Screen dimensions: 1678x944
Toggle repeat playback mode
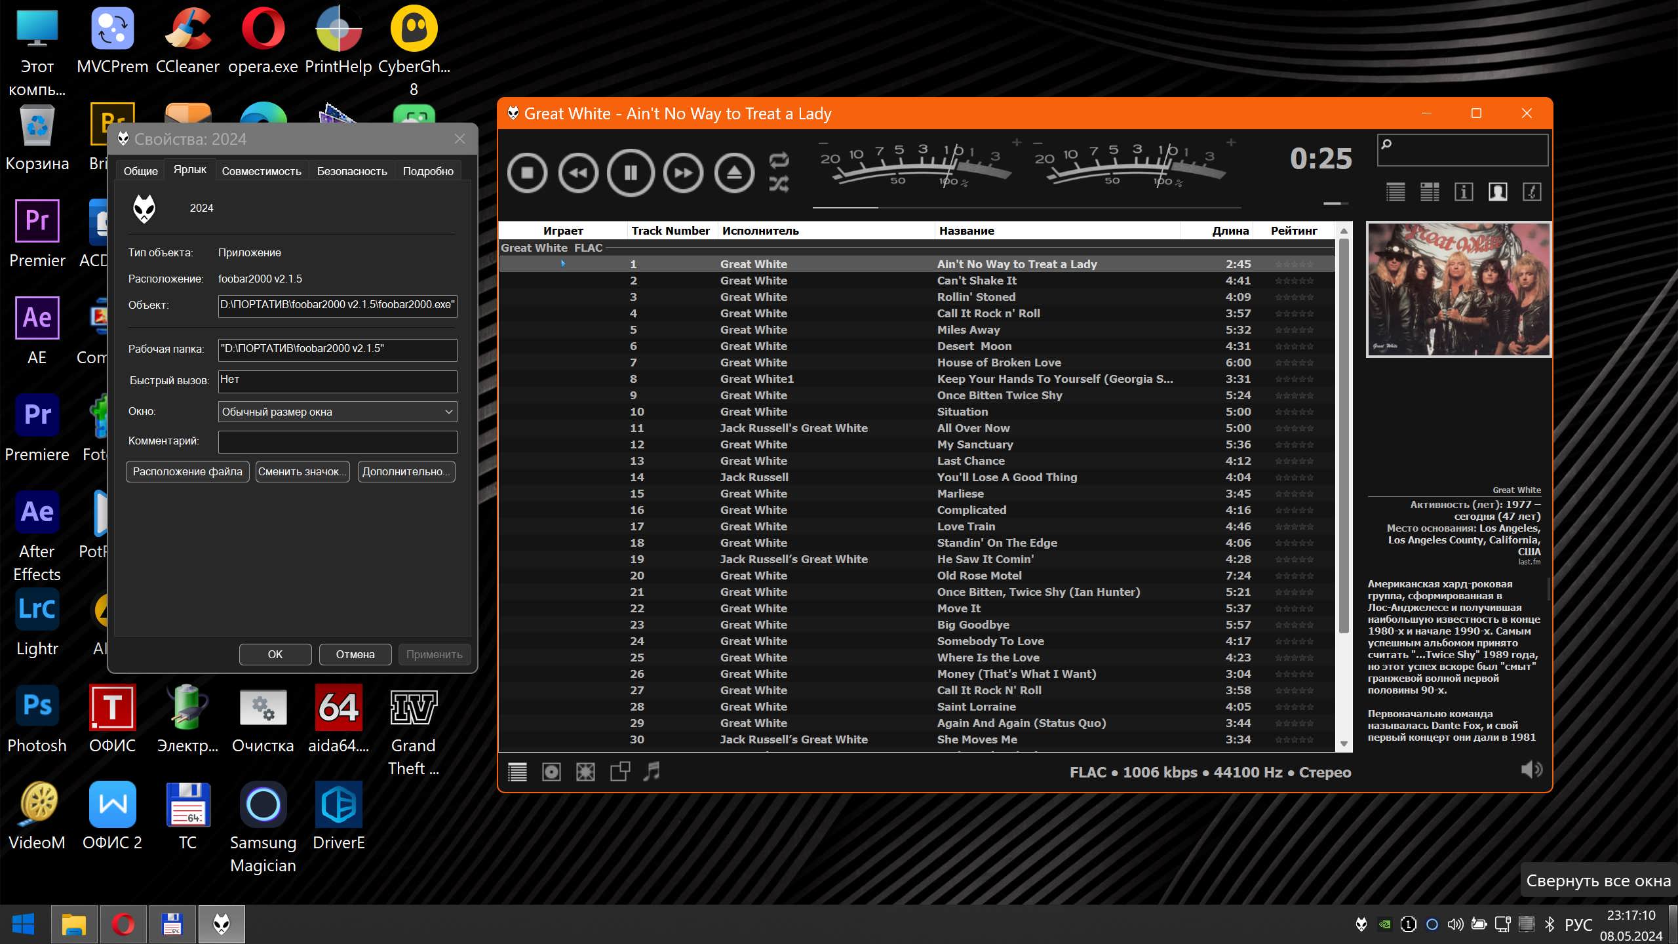779,159
